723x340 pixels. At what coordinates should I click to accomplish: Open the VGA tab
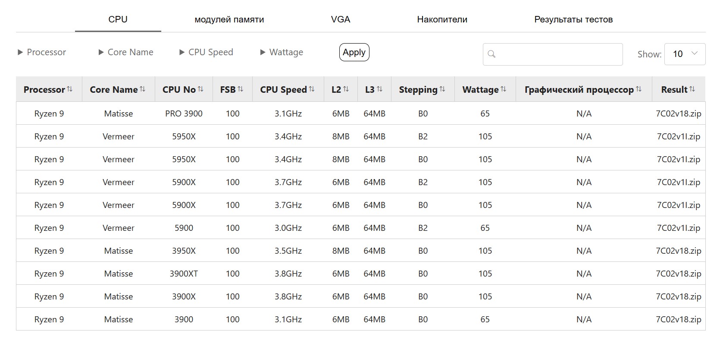341,19
